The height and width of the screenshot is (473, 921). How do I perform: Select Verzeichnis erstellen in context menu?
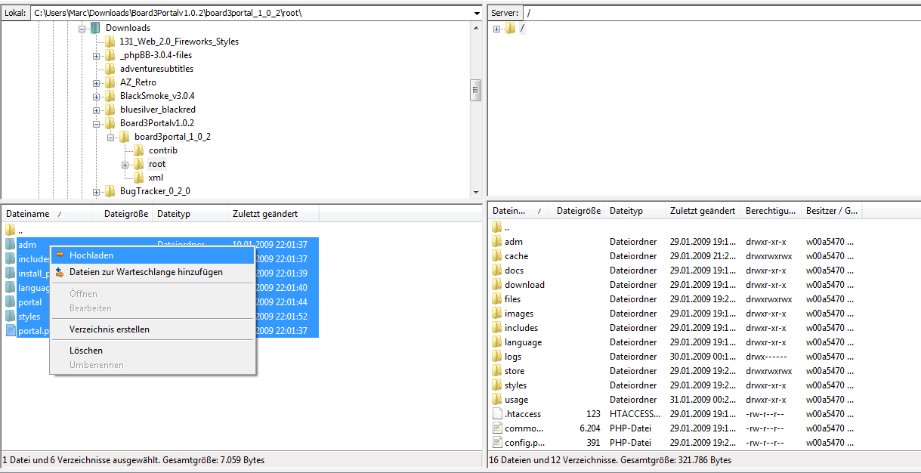(109, 329)
